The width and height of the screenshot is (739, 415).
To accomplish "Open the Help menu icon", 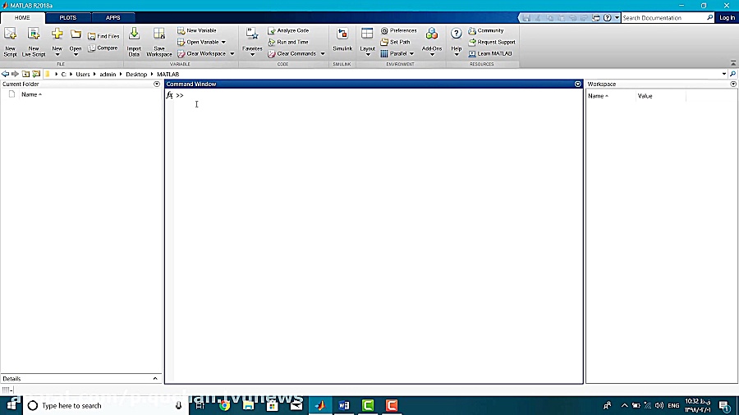I will (457, 34).
